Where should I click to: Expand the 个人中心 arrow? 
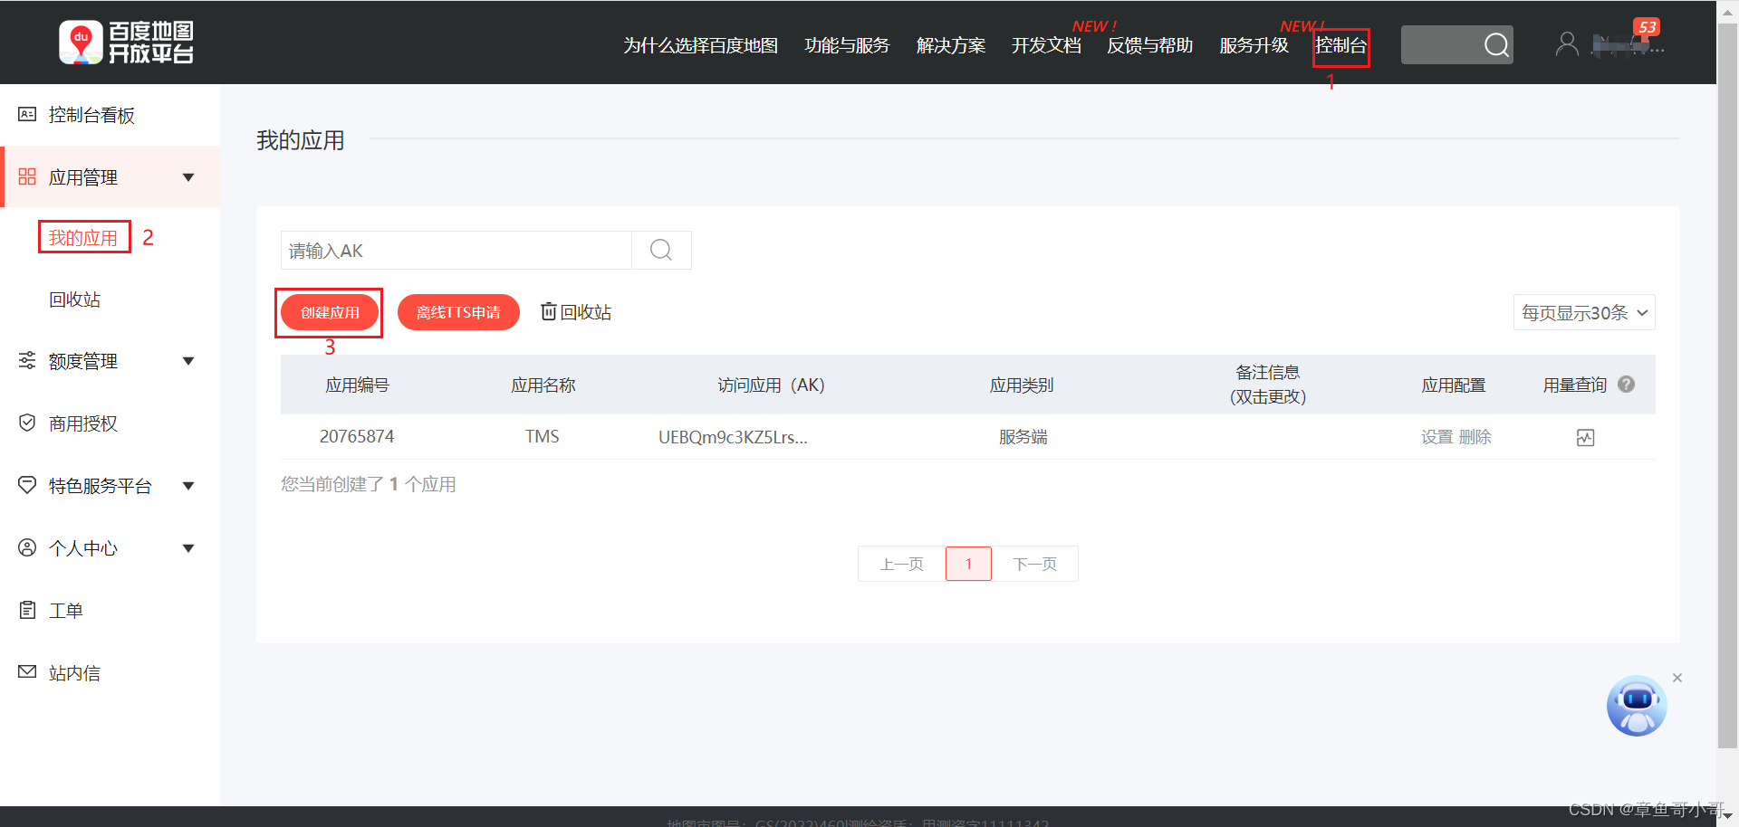coord(188,548)
